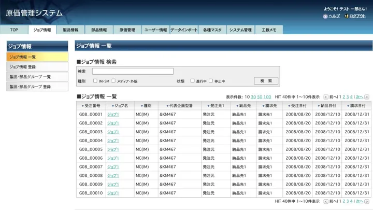Open the データインポート tab

(x=184, y=30)
